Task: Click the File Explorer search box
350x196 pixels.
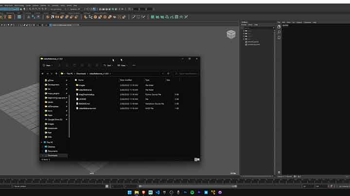Action: (x=187, y=74)
